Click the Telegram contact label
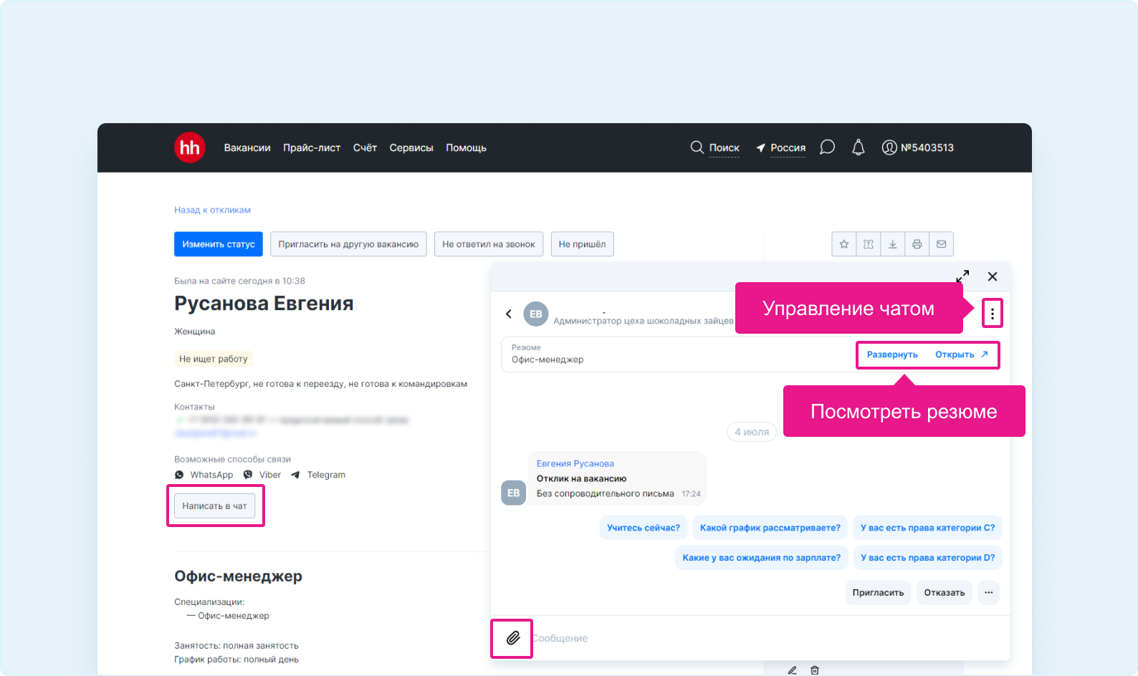The image size is (1138, 676). pos(326,475)
